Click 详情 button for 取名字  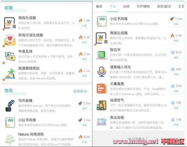click(x=176, y=58)
